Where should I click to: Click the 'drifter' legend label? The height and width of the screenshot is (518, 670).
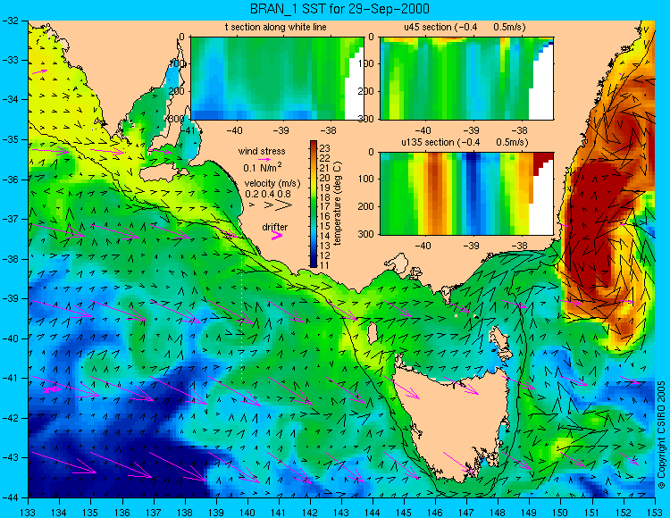click(275, 227)
